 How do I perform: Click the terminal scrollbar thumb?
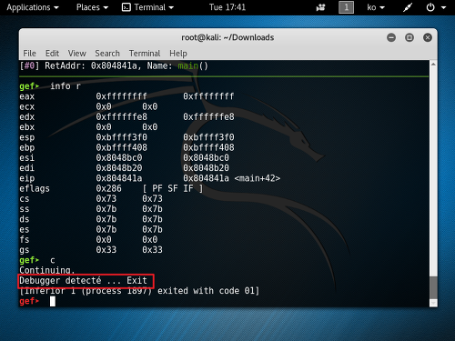[x=433, y=287]
